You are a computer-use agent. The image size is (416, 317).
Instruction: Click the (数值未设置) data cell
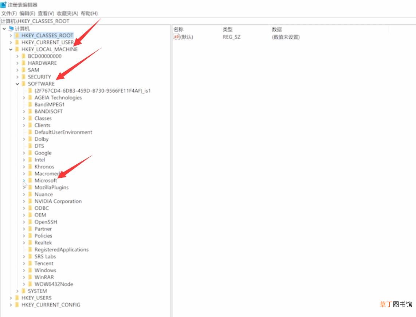tap(286, 37)
